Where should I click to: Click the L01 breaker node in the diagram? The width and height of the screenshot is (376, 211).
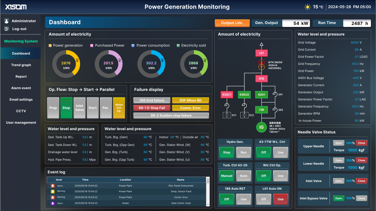click(x=261, y=53)
